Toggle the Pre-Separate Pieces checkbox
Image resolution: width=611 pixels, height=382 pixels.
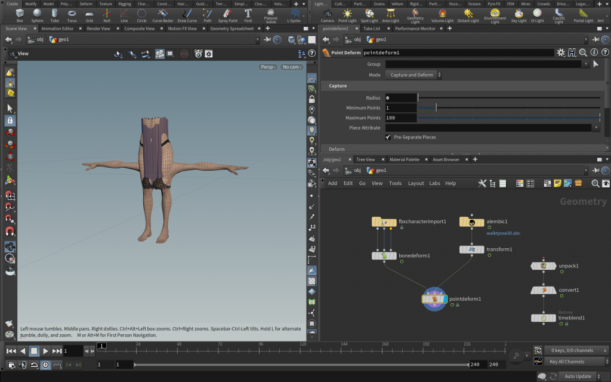(388, 137)
